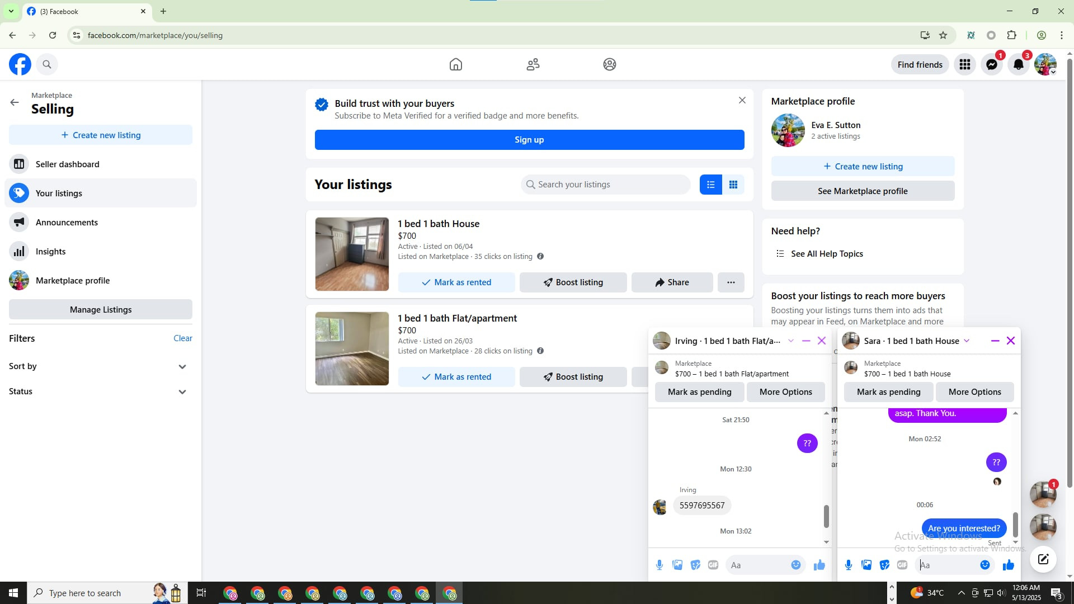Select Your listings in sidebar
Viewport: 1074px width, 604px height.
[x=101, y=194]
